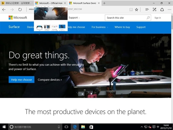
Task: Add page to favorites star icon
Action: 137,10
